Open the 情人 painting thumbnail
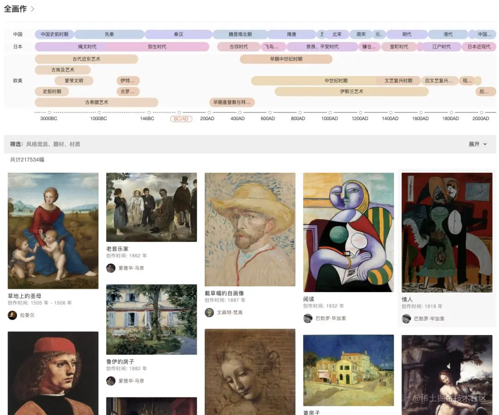Screen dimensions: 499x415 447,232
